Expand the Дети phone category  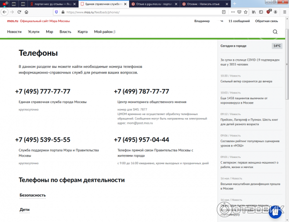tap(25, 209)
